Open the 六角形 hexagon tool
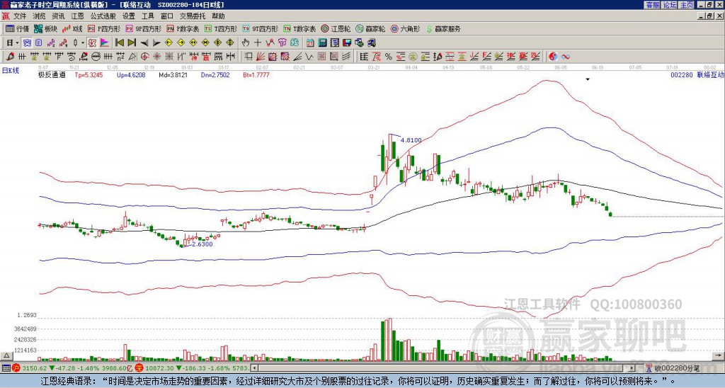Screen dimensions: 725x388 pyautogui.click(x=405, y=28)
